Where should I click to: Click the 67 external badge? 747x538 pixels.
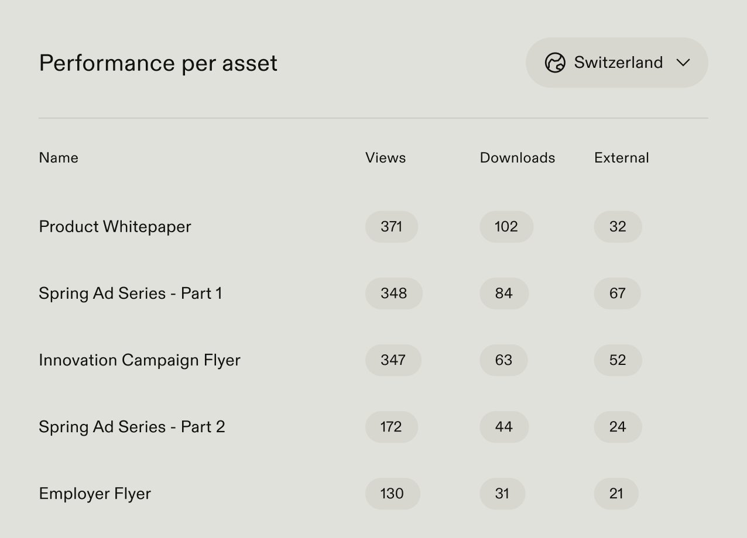[x=617, y=294]
